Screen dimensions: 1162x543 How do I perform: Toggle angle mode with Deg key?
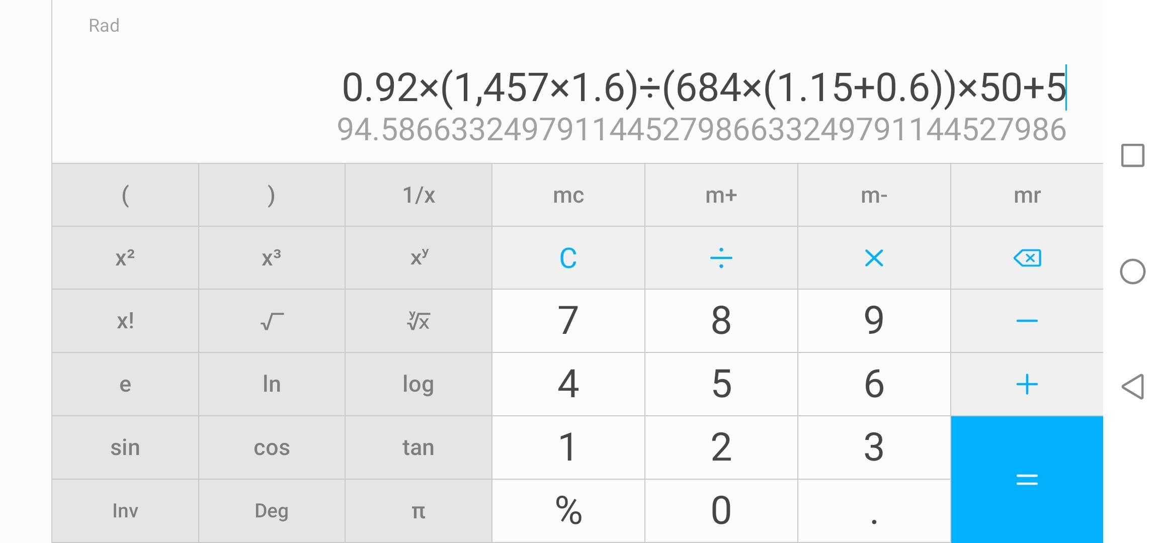(272, 511)
